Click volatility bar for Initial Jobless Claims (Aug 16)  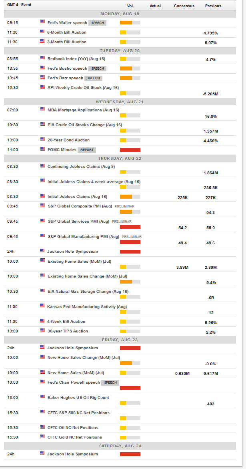tap(130, 197)
